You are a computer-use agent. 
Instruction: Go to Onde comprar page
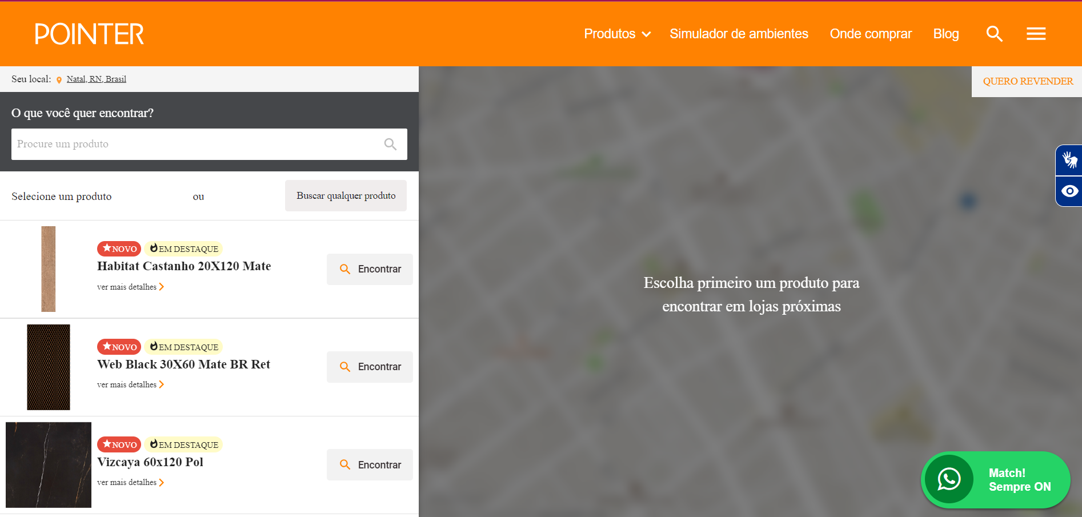click(x=871, y=34)
